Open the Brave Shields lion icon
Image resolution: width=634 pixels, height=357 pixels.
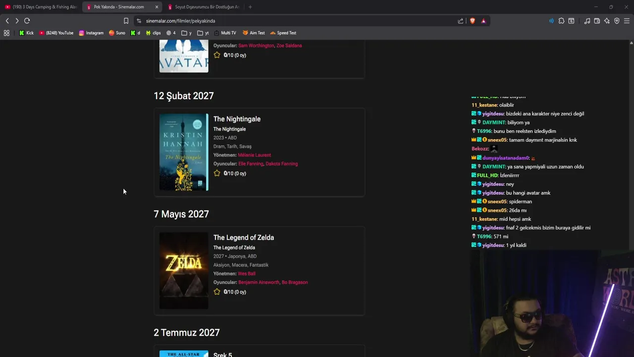[472, 21]
